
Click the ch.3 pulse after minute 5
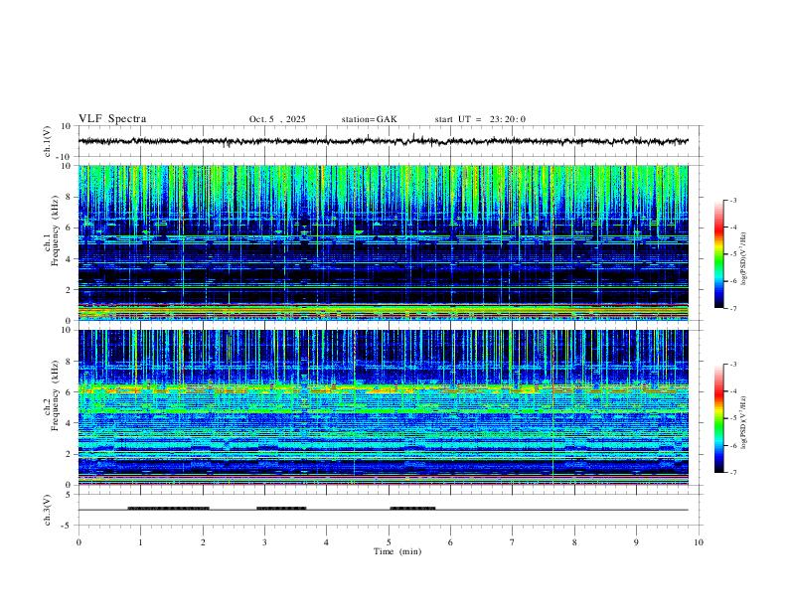(x=412, y=509)
